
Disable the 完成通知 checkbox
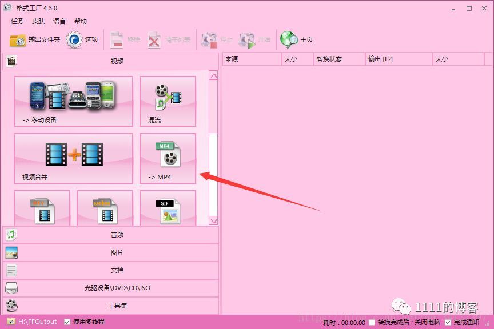click(x=448, y=322)
